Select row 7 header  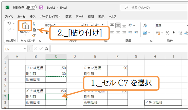[5, 97]
